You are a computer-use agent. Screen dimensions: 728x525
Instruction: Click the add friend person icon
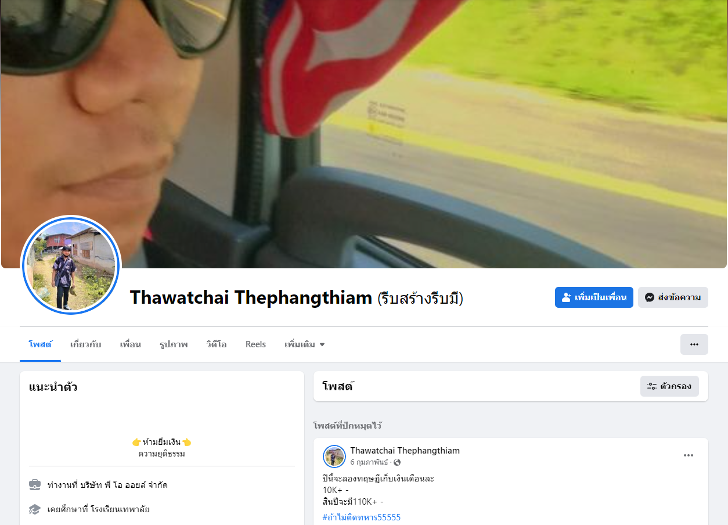pos(567,297)
